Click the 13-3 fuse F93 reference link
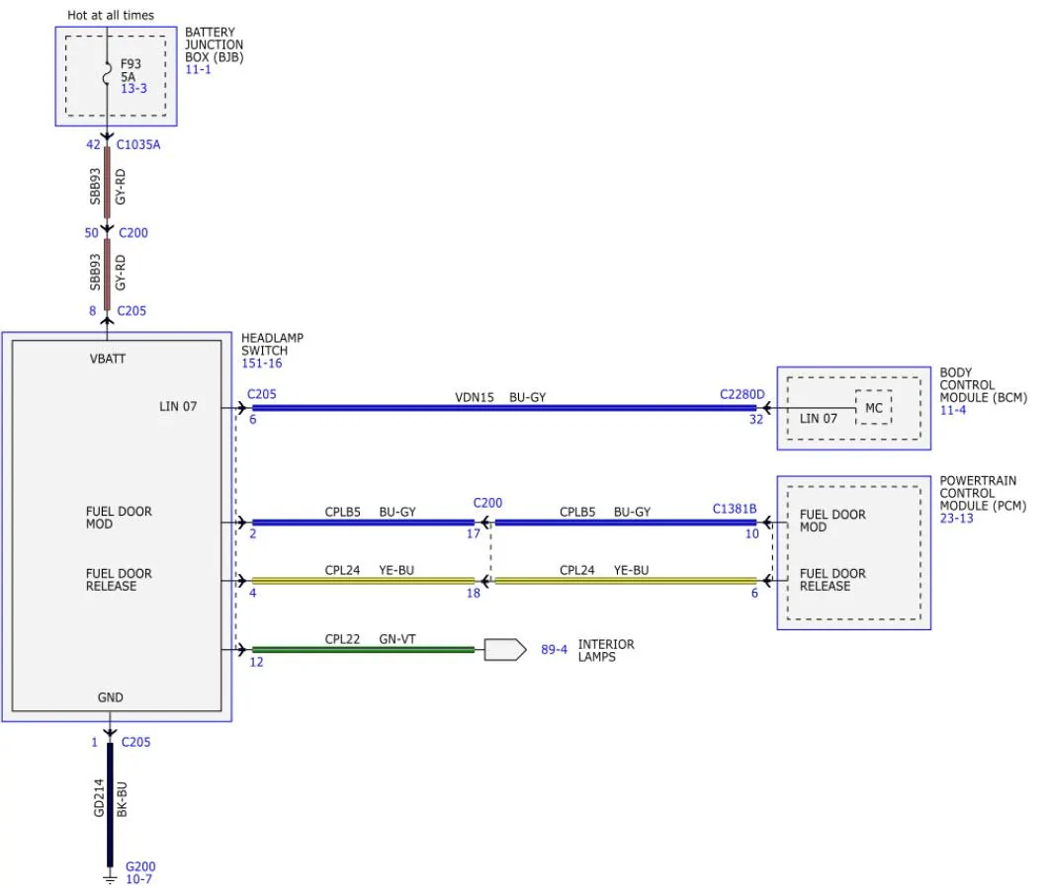Image resolution: width=1049 pixels, height=895 pixels. [133, 88]
